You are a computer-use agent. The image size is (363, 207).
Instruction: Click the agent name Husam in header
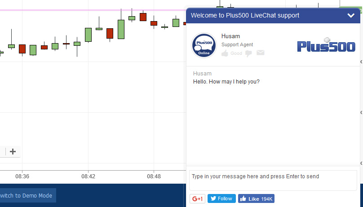pos(230,36)
